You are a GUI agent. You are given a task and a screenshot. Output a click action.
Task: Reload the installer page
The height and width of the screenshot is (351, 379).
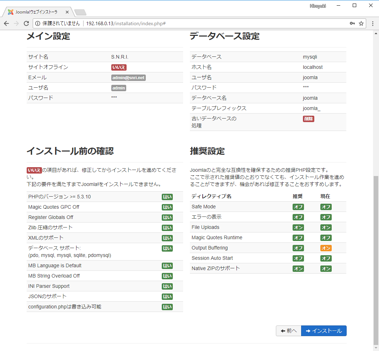[x=26, y=23]
